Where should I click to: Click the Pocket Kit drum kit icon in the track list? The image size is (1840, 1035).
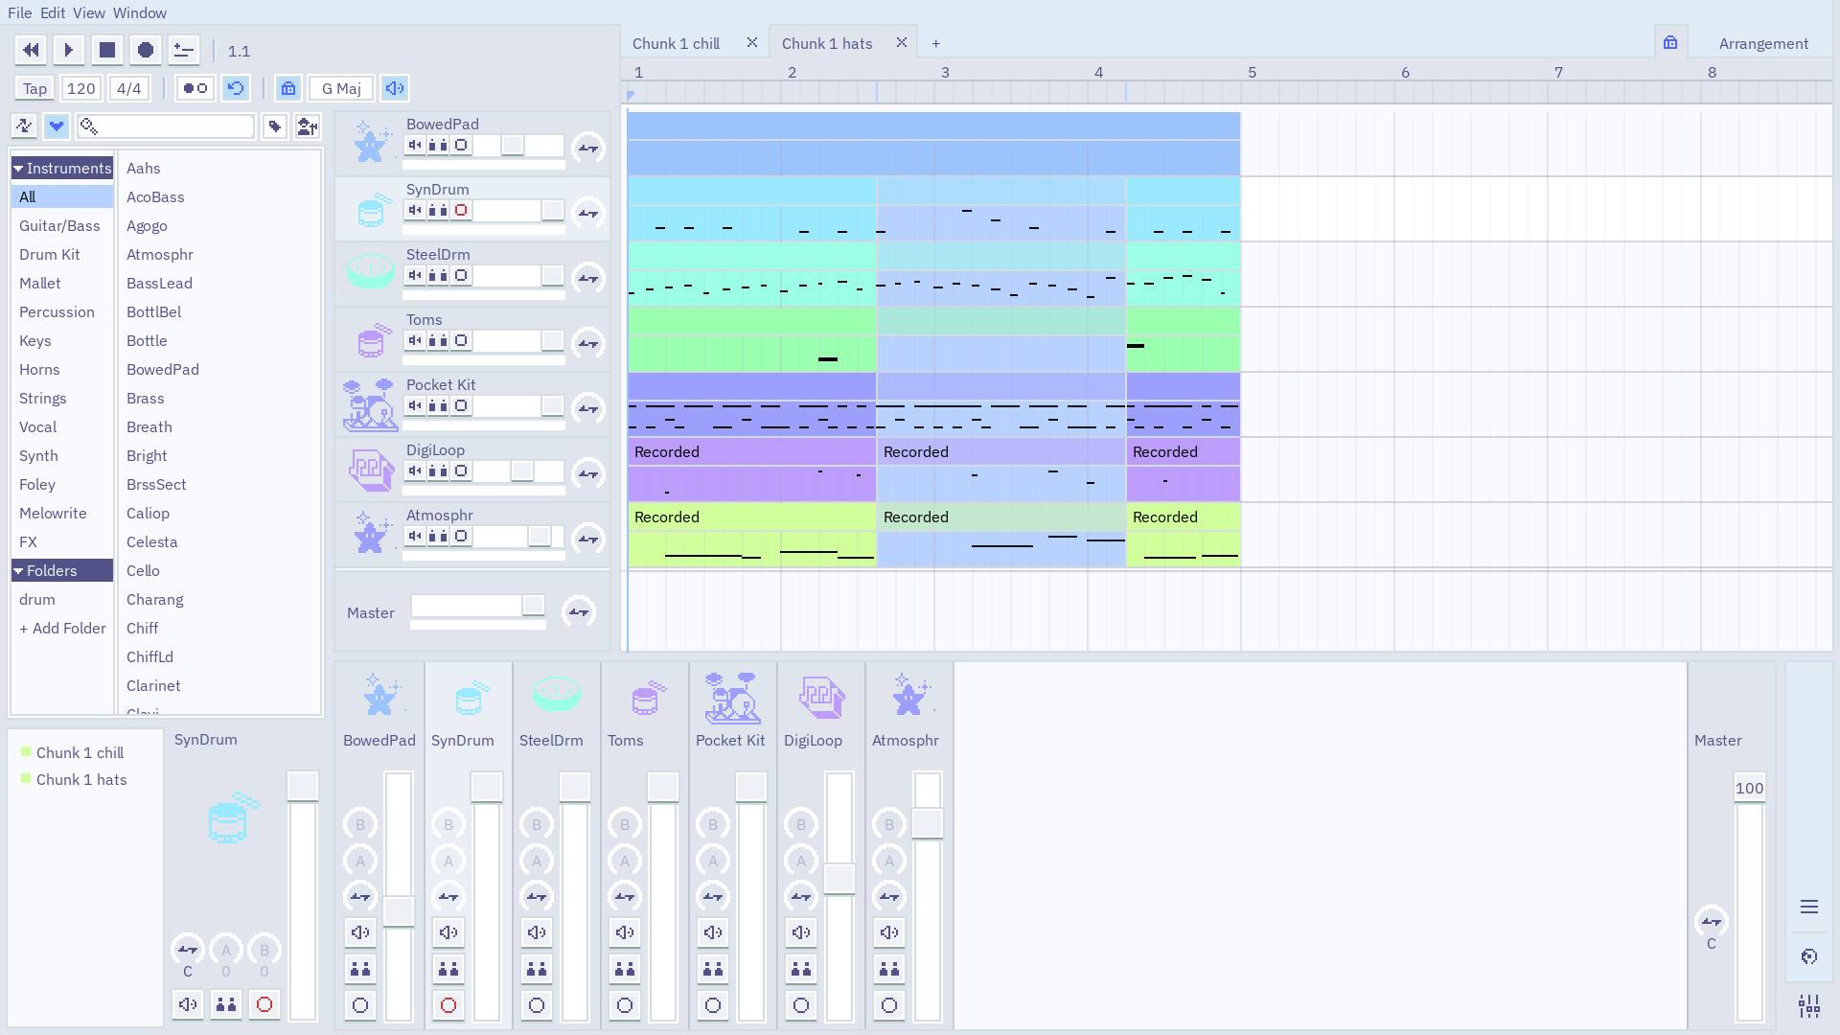pos(370,404)
